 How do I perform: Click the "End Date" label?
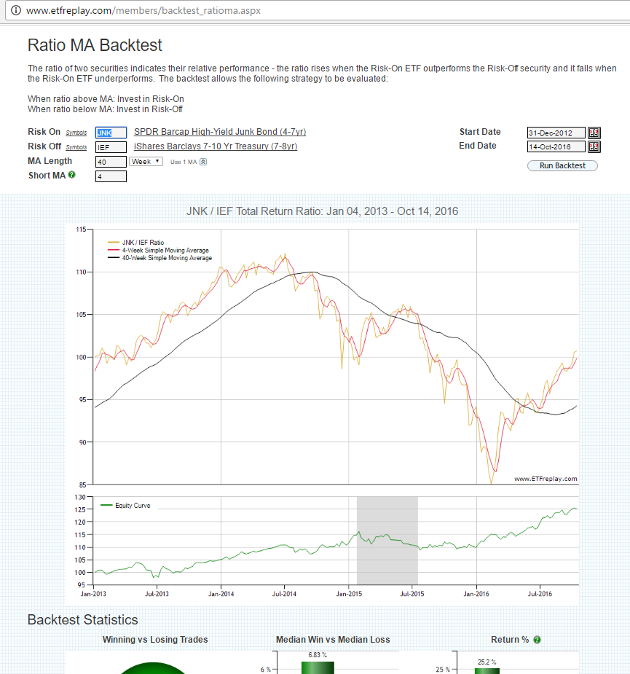point(478,146)
